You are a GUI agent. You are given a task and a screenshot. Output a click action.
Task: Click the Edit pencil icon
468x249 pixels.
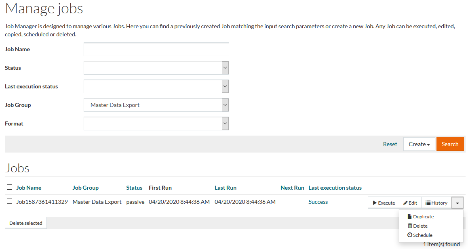[405, 203]
